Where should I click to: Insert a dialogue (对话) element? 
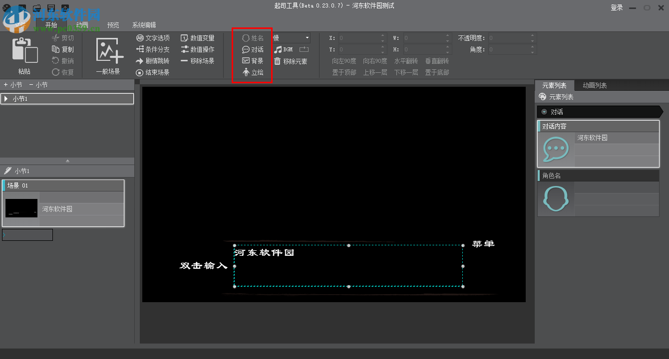[253, 49]
